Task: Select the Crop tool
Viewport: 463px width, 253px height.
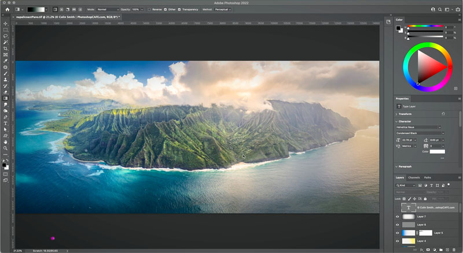Action: click(x=5, y=49)
